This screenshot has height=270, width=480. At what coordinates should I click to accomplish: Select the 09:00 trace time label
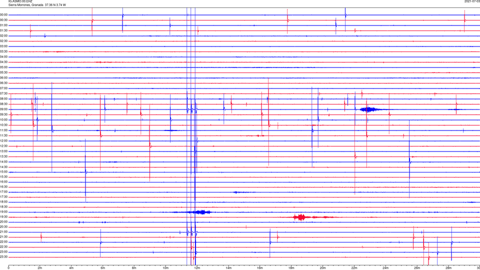(4, 109)
